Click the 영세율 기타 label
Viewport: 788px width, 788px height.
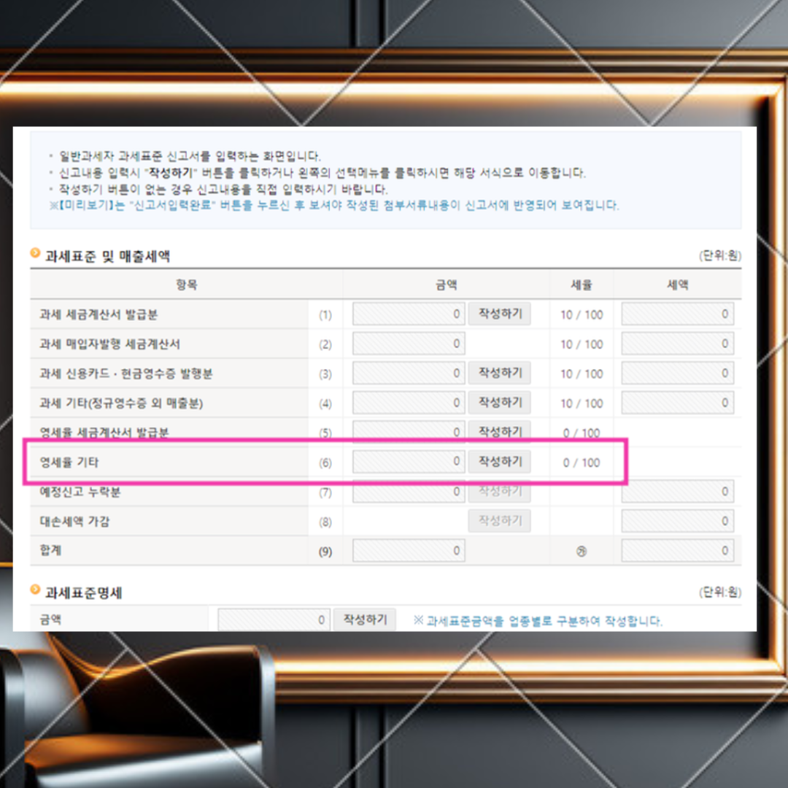point(69,463)
